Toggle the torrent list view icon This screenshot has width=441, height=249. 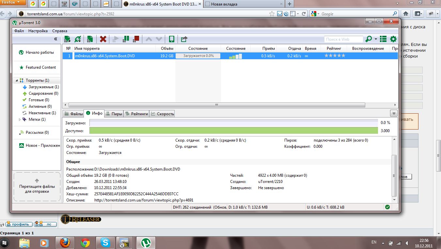click(x=383, y=39)
